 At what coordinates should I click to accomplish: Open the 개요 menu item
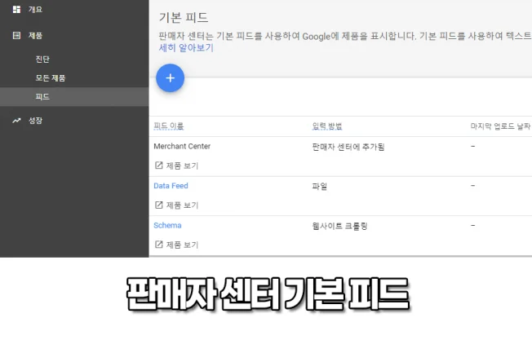(x=35, y=10)
